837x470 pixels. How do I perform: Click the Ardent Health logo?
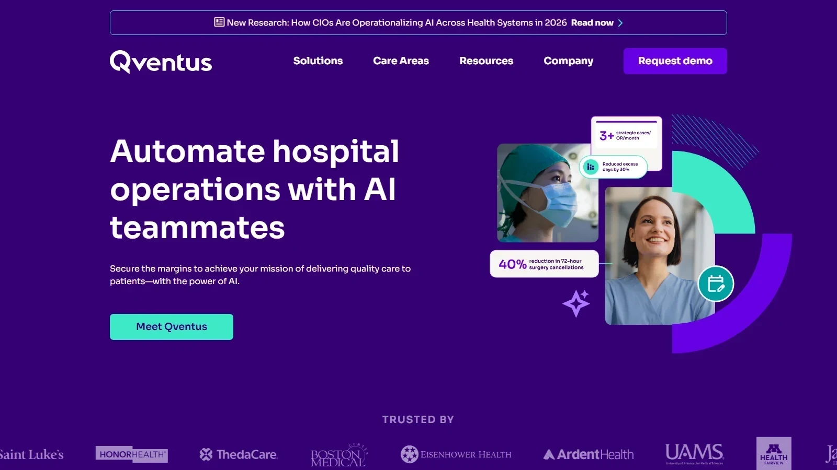[589, 454]
